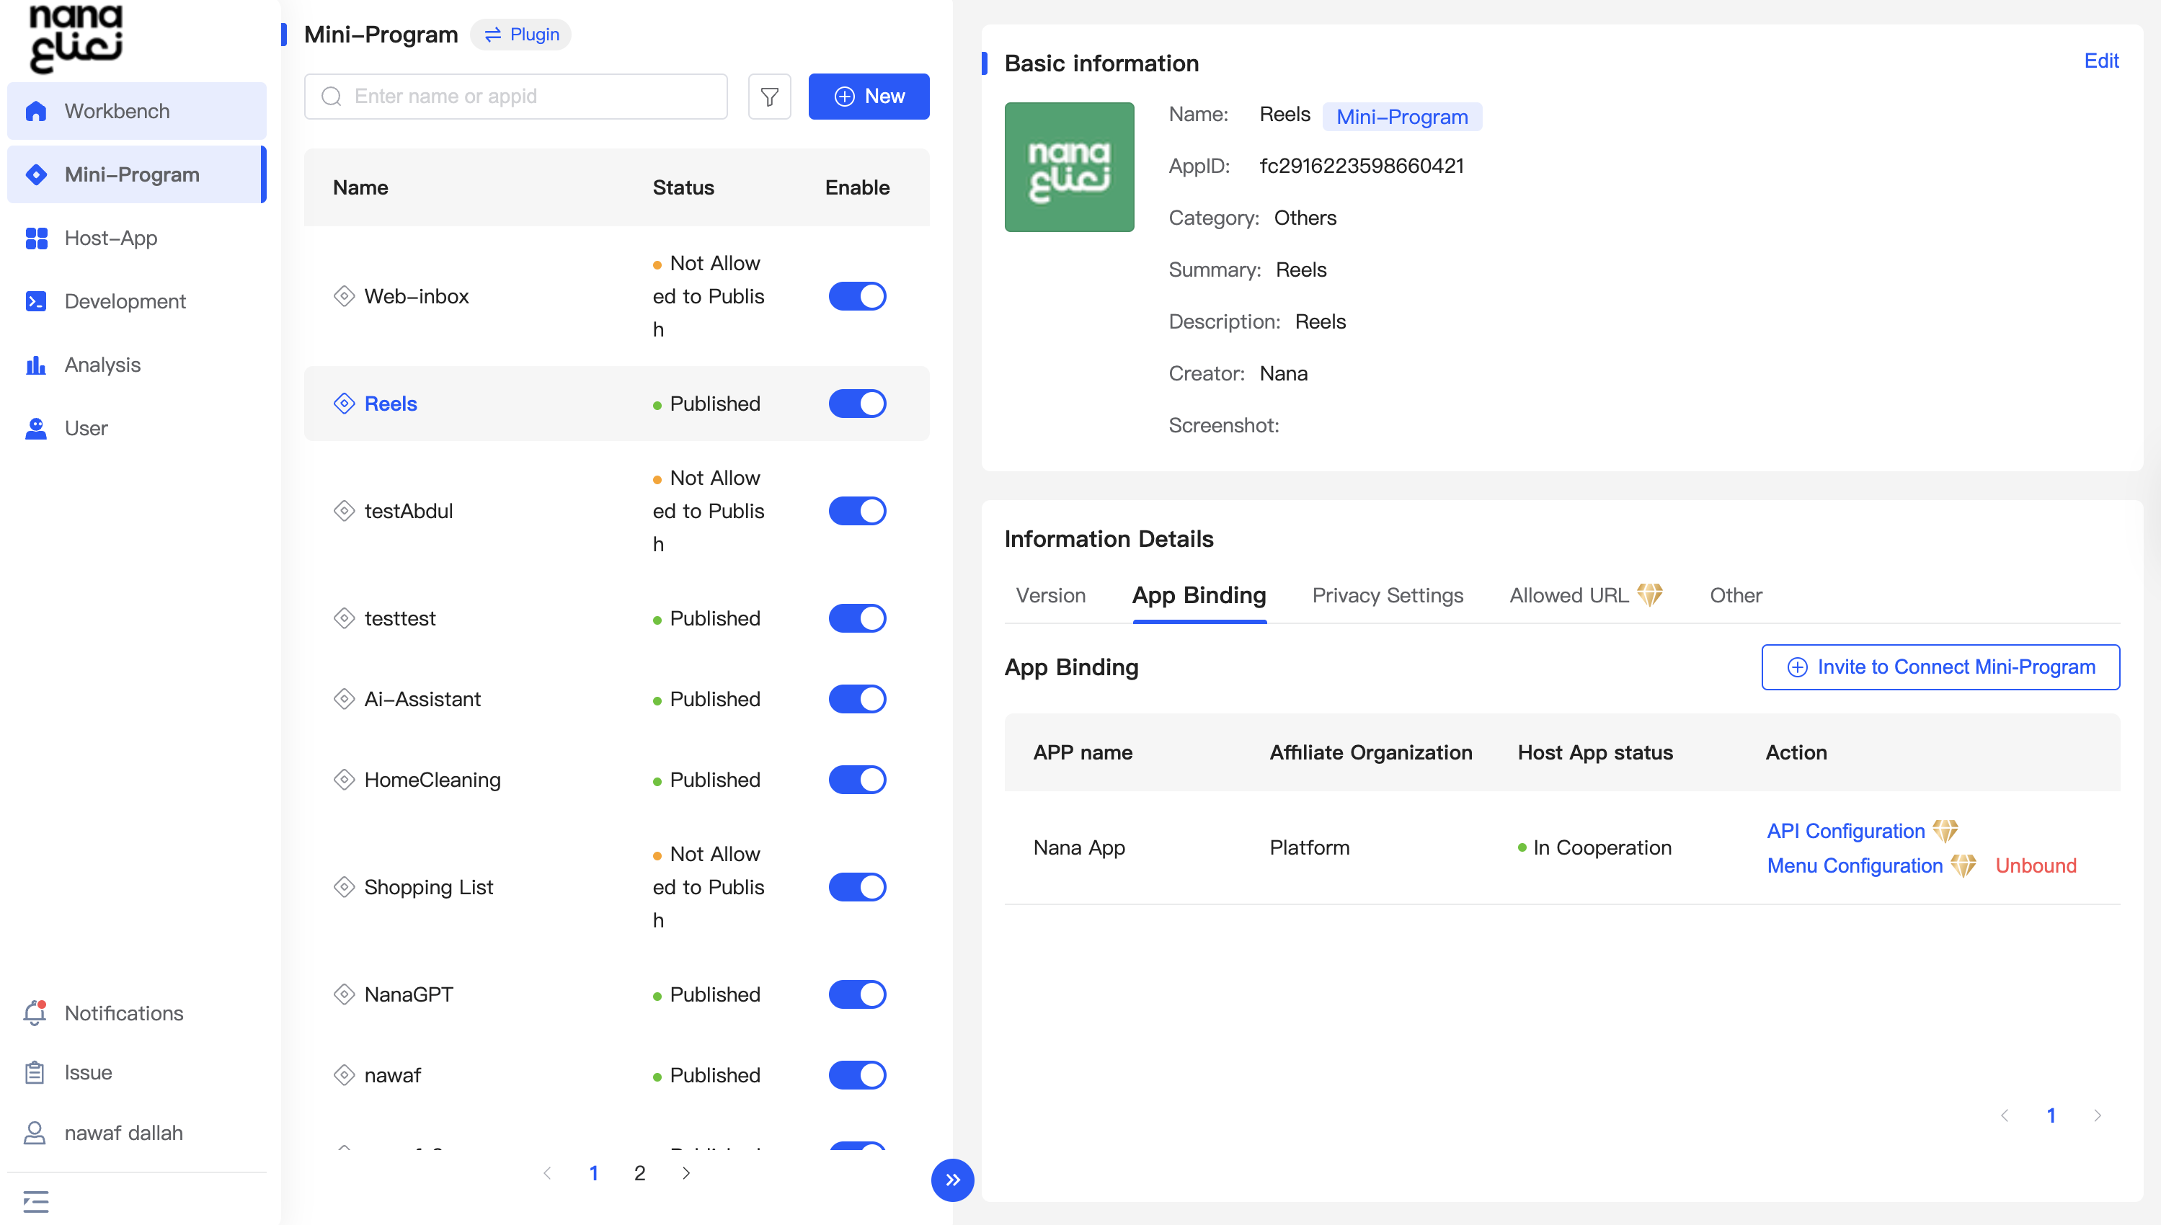The image size is (2161, 1225).
Task: Turn off the NanaGPT enable switch
Action: (856, 994)
